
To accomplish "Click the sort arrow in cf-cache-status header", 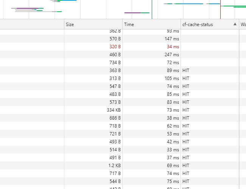I will tap(235, 24).
